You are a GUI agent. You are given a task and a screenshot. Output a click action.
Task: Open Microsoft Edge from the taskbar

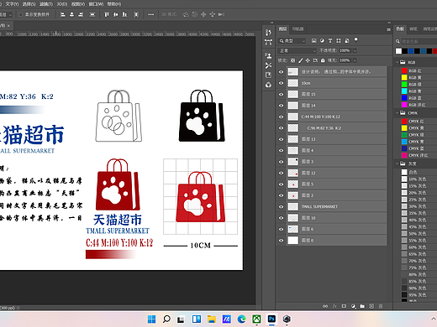pos(241,319)
